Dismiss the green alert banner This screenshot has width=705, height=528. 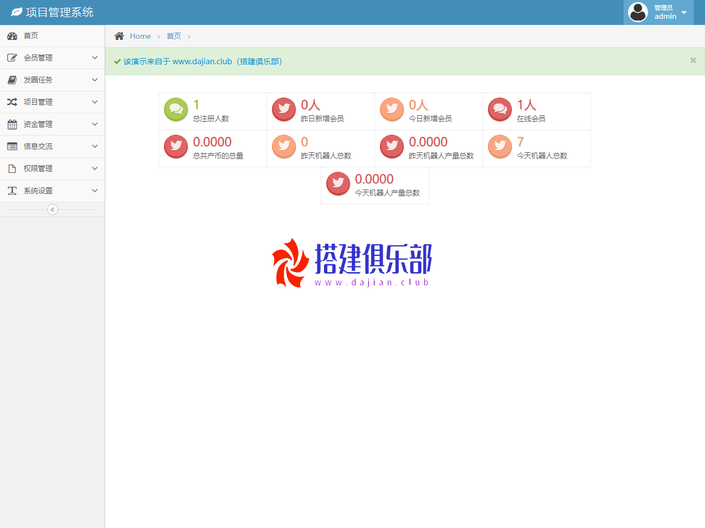693,60
